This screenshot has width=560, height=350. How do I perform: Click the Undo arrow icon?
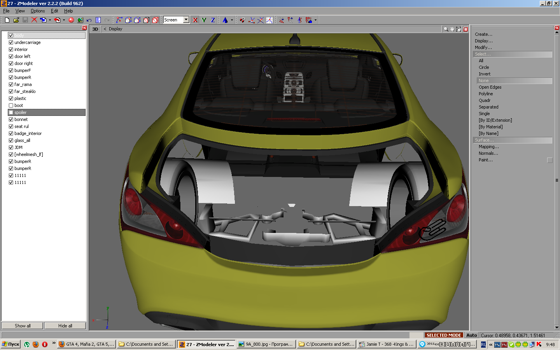pyautogui.click(x=89, y=20)
